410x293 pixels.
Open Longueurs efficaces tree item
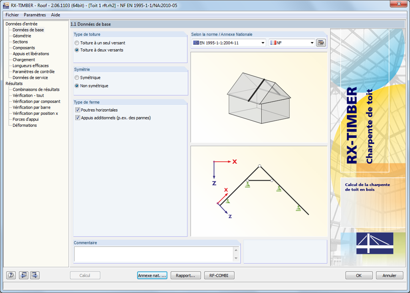(x=30, y=66)
